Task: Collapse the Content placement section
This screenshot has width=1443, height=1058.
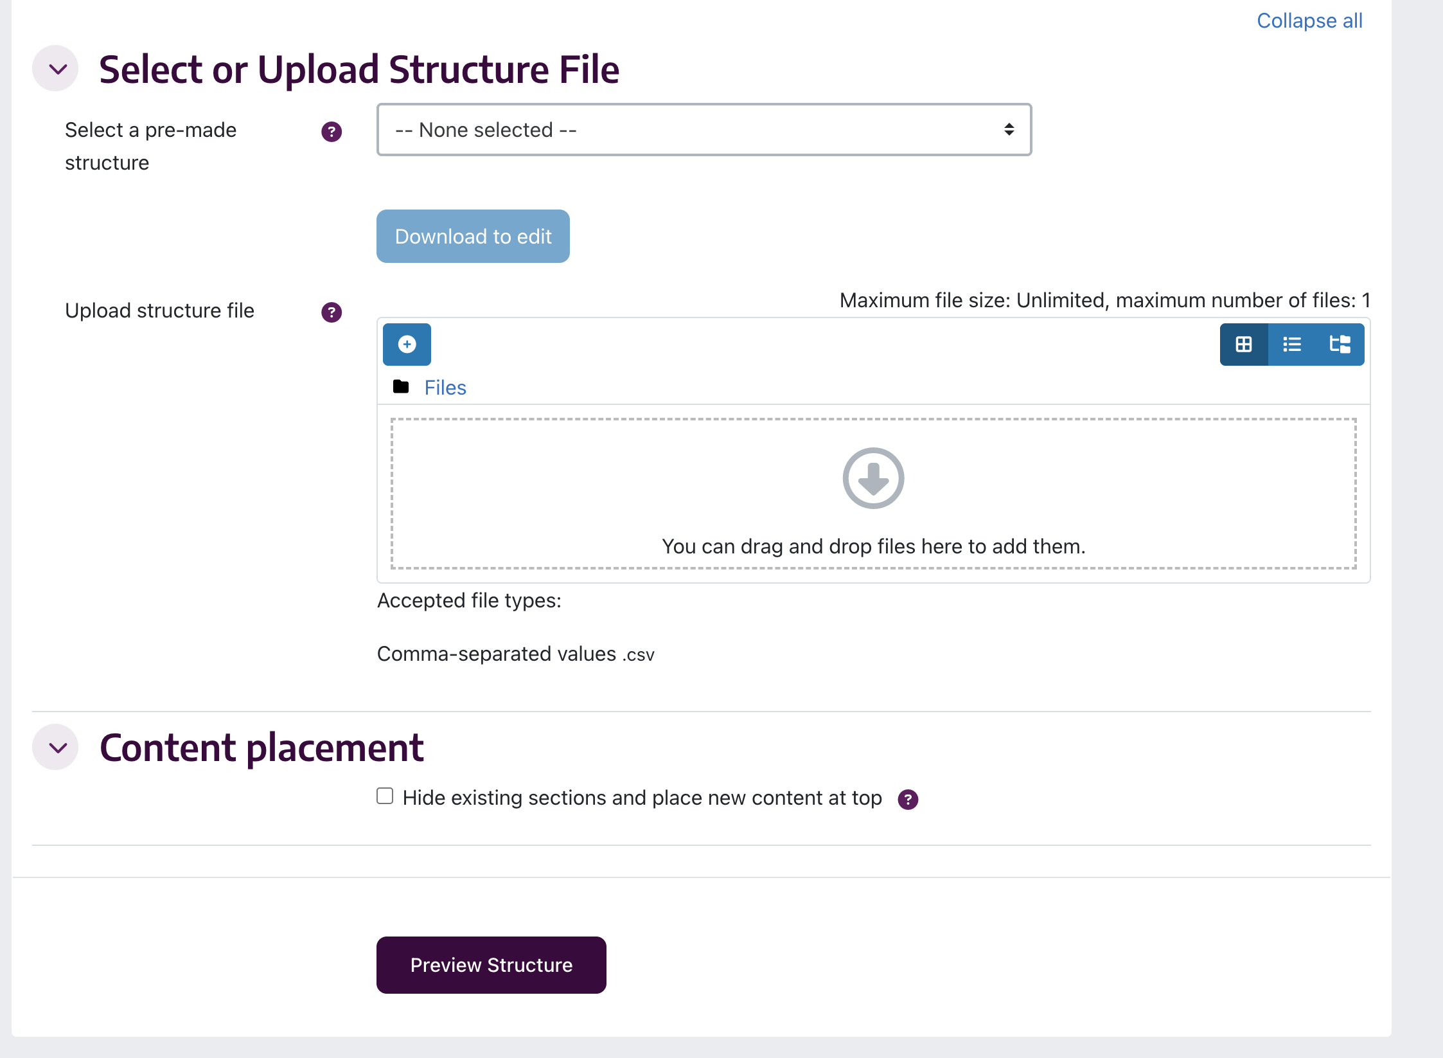Action: click(55, 746)
